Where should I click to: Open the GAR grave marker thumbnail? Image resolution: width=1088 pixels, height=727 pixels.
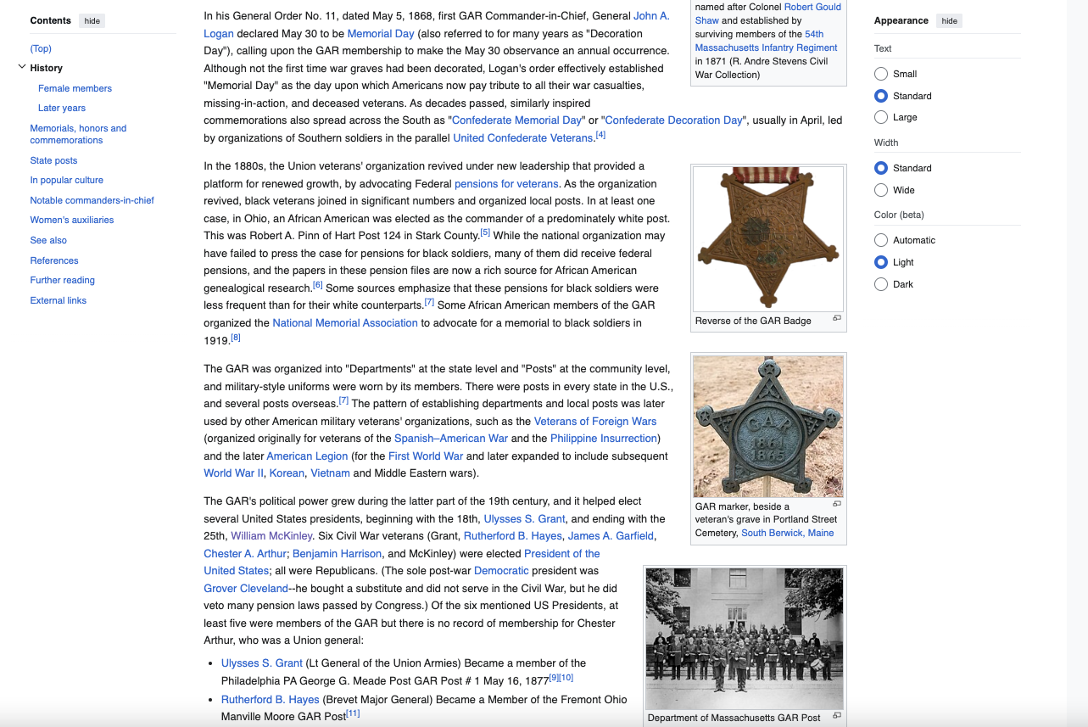[768, 426]
